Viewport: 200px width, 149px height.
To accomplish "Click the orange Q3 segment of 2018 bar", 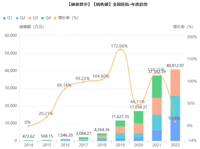I will [102, 137].
